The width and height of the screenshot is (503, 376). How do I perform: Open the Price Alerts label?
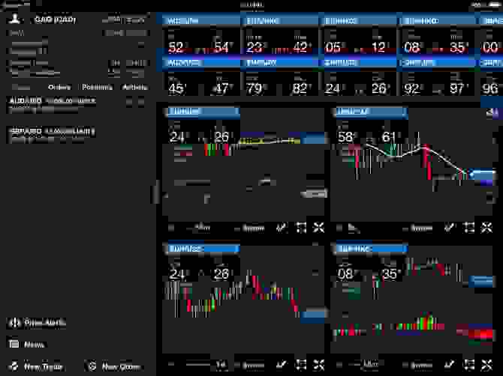45,323
